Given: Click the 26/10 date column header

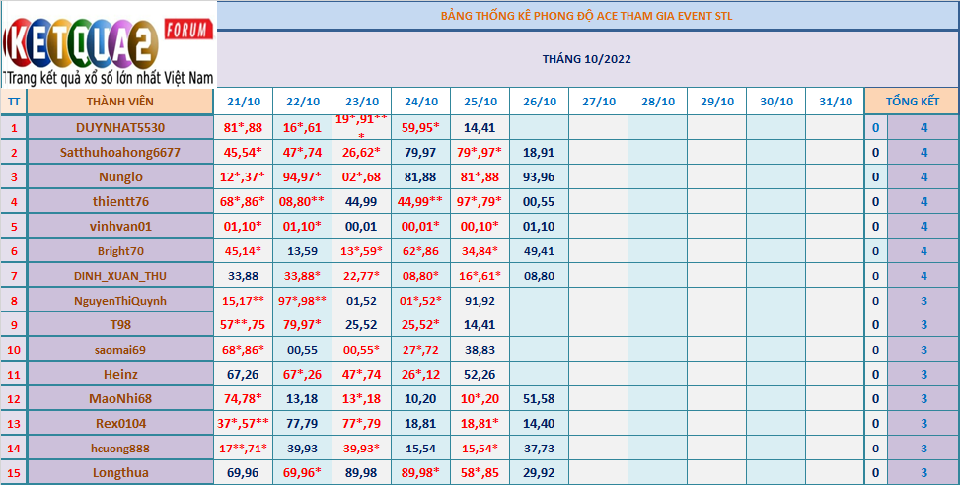Looking at the screenshot, I should (539, 102).
